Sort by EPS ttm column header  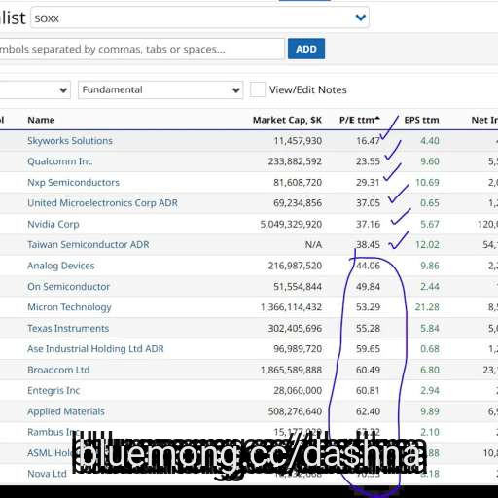click(x=421, y=120)
